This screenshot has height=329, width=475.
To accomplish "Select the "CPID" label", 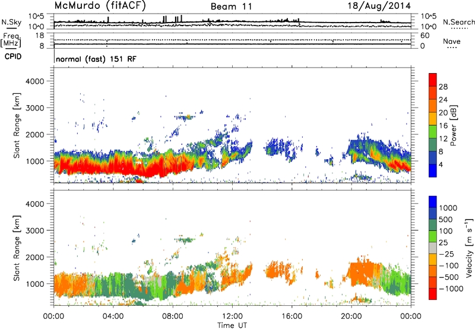I will (13, 56).
